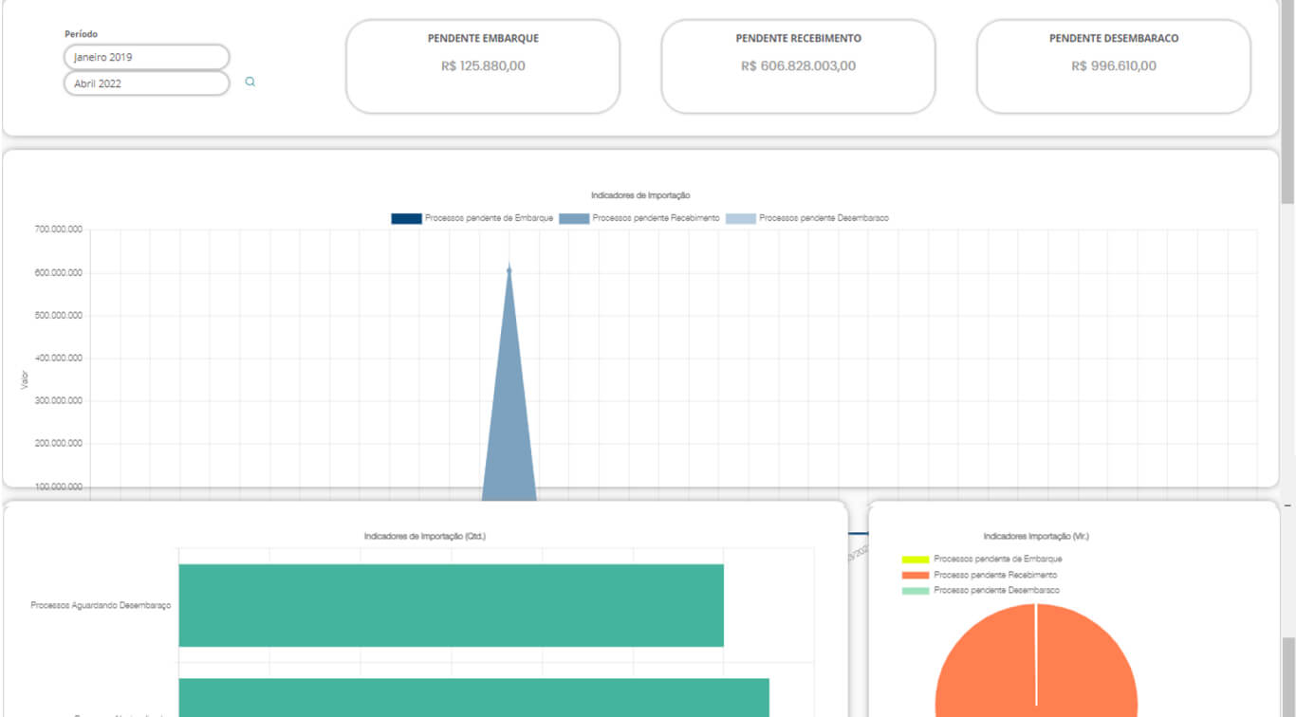Screen dimensions: 1296x717
Task: Open the Abril 2022 end period field
Action: (146, 83)
